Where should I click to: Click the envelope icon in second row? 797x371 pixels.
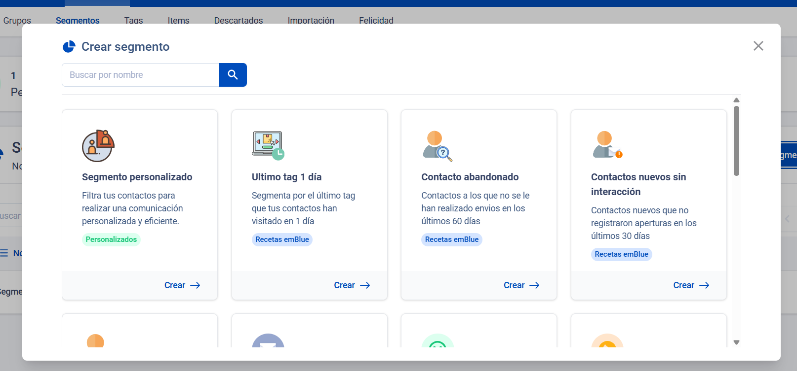coord(268,341)
